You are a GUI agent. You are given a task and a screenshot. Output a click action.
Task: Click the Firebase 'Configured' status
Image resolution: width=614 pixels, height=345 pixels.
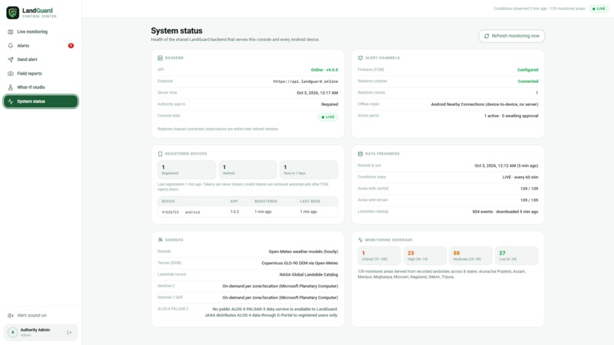(527, 70)
